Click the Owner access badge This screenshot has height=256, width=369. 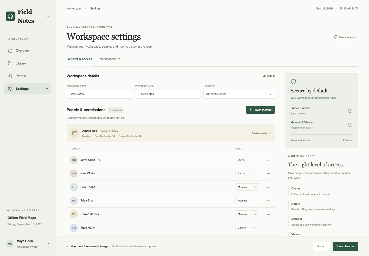pyautogui.click(x=344, y=37)
